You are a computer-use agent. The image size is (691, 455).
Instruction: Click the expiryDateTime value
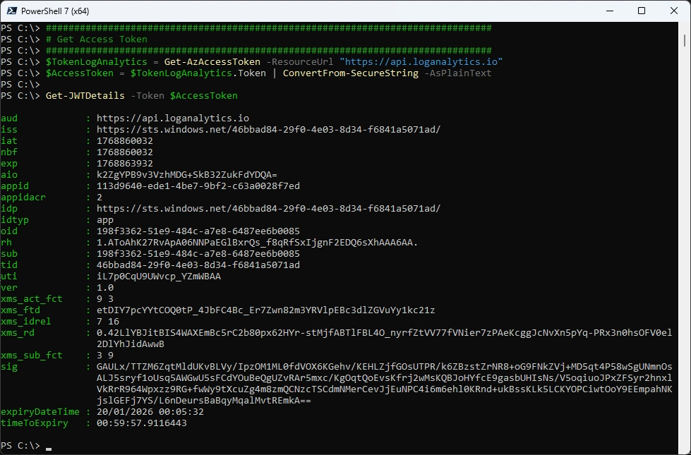point(150,412)
